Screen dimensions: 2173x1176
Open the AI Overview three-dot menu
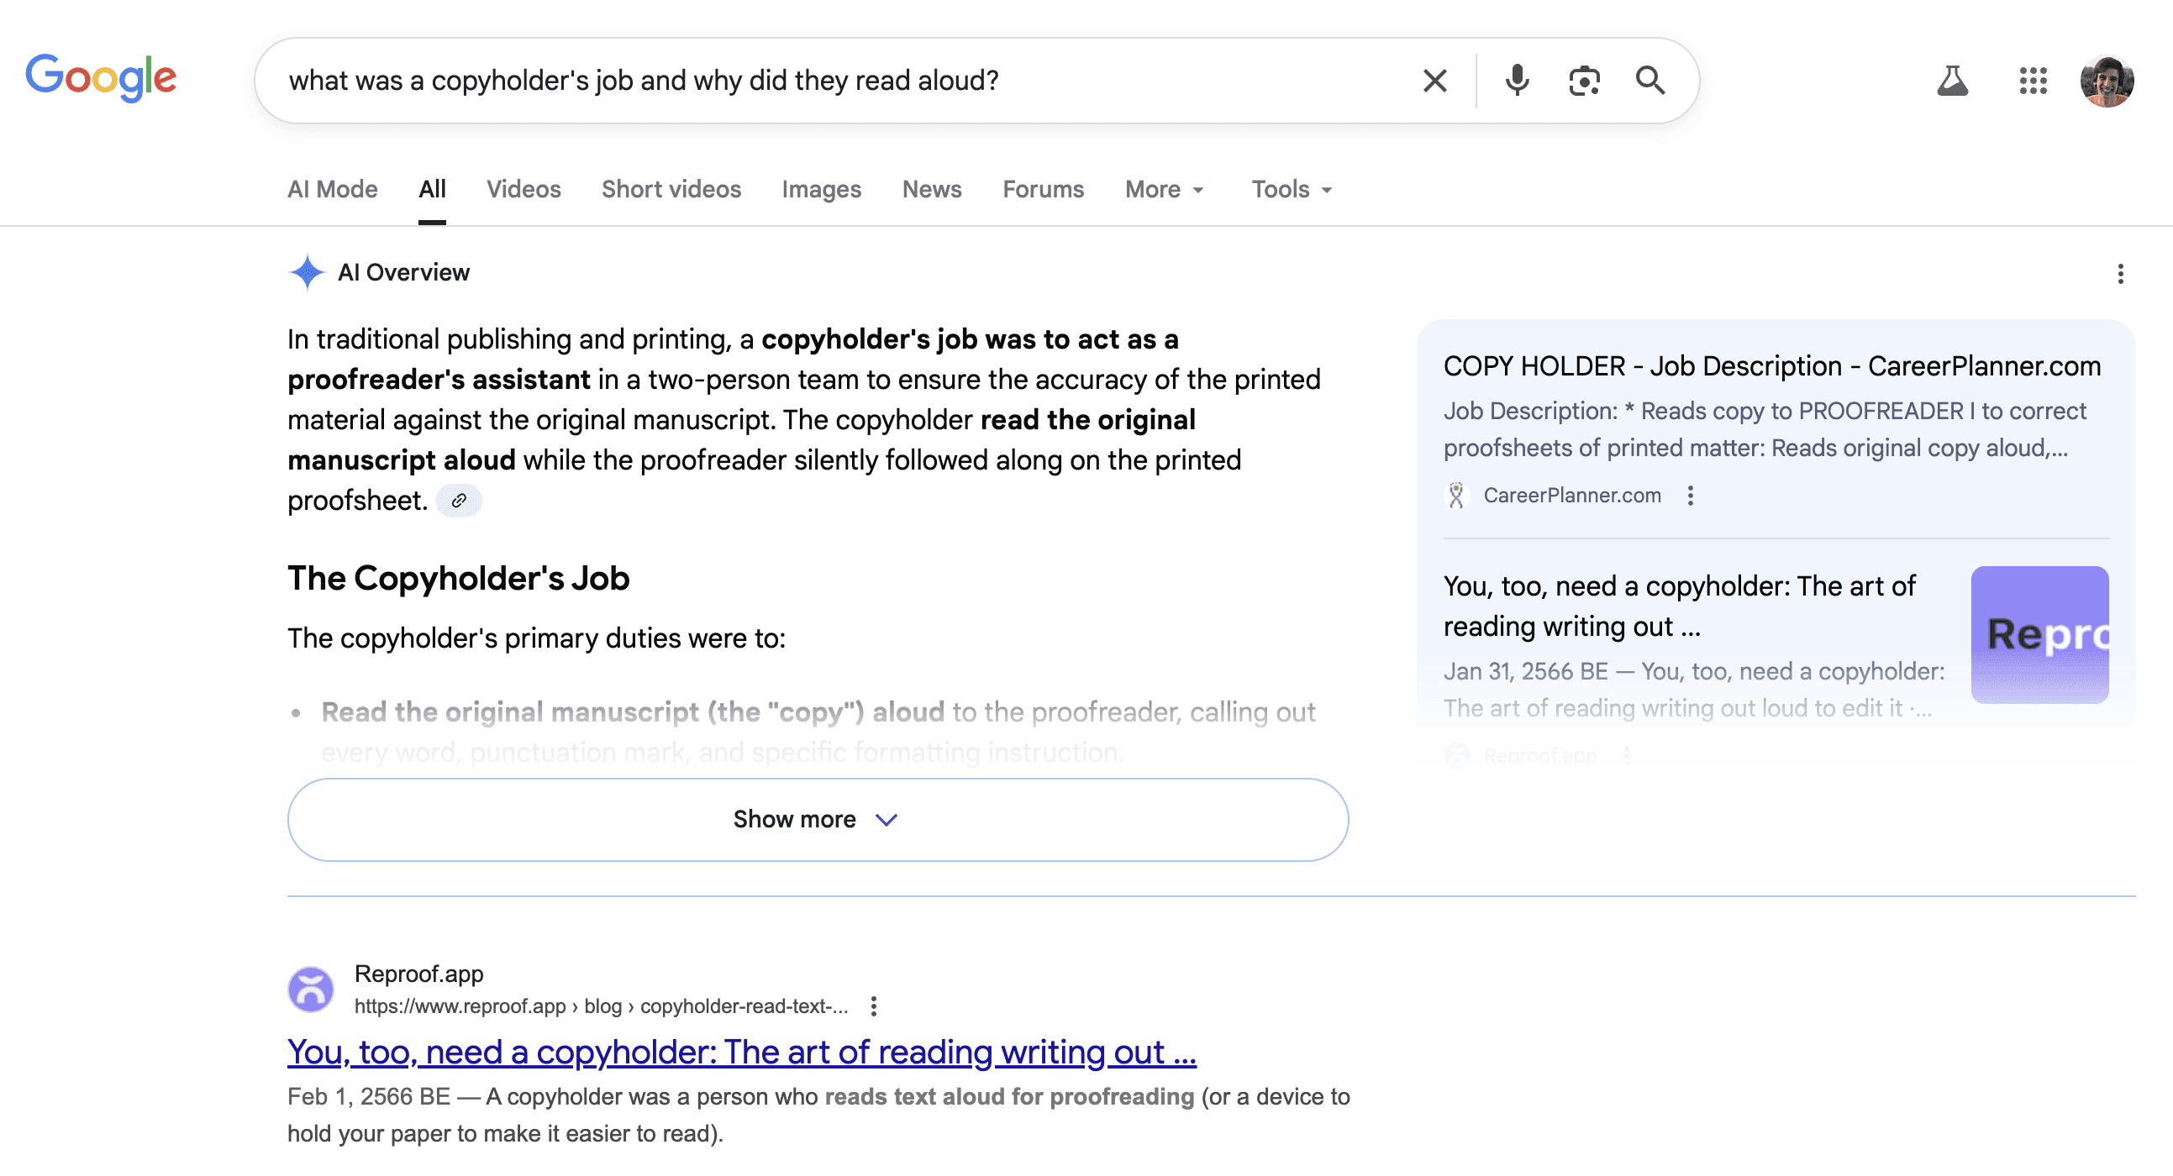point(2121,271)
